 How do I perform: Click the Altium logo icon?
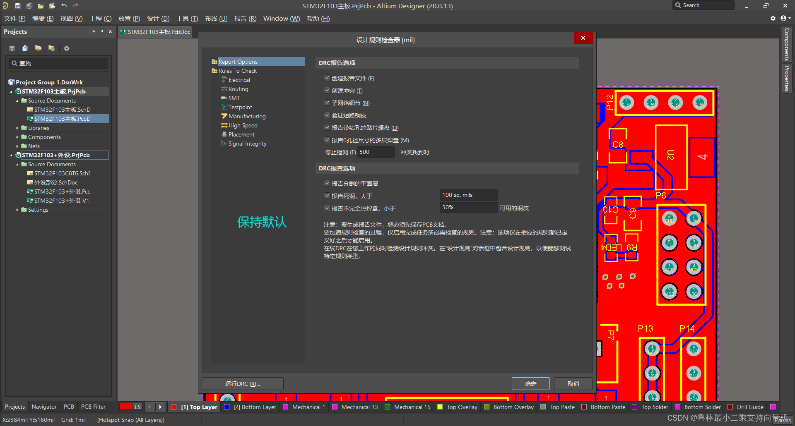point(5,6)
